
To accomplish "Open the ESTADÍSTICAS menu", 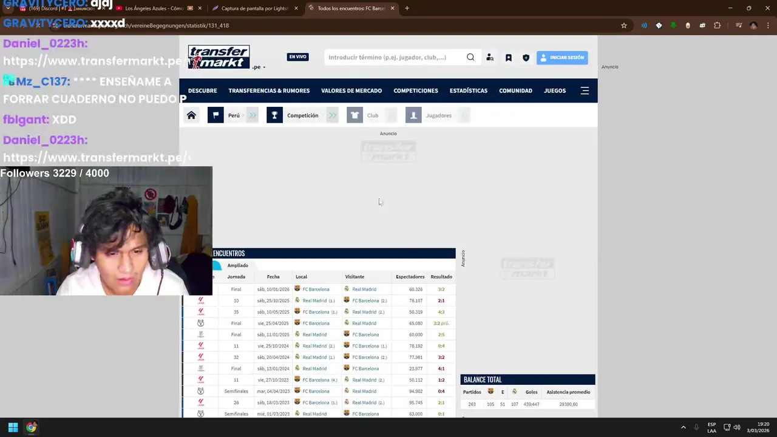I will click(x=469, y=91).
